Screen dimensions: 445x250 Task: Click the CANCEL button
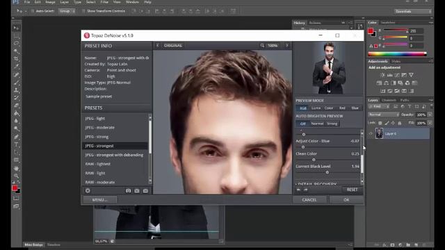point(309,200)
